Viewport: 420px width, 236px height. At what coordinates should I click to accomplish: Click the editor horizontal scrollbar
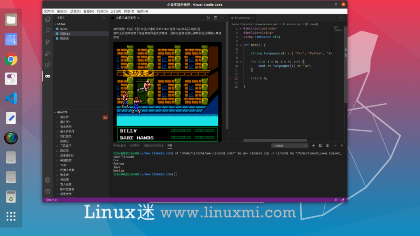point(275,140)
